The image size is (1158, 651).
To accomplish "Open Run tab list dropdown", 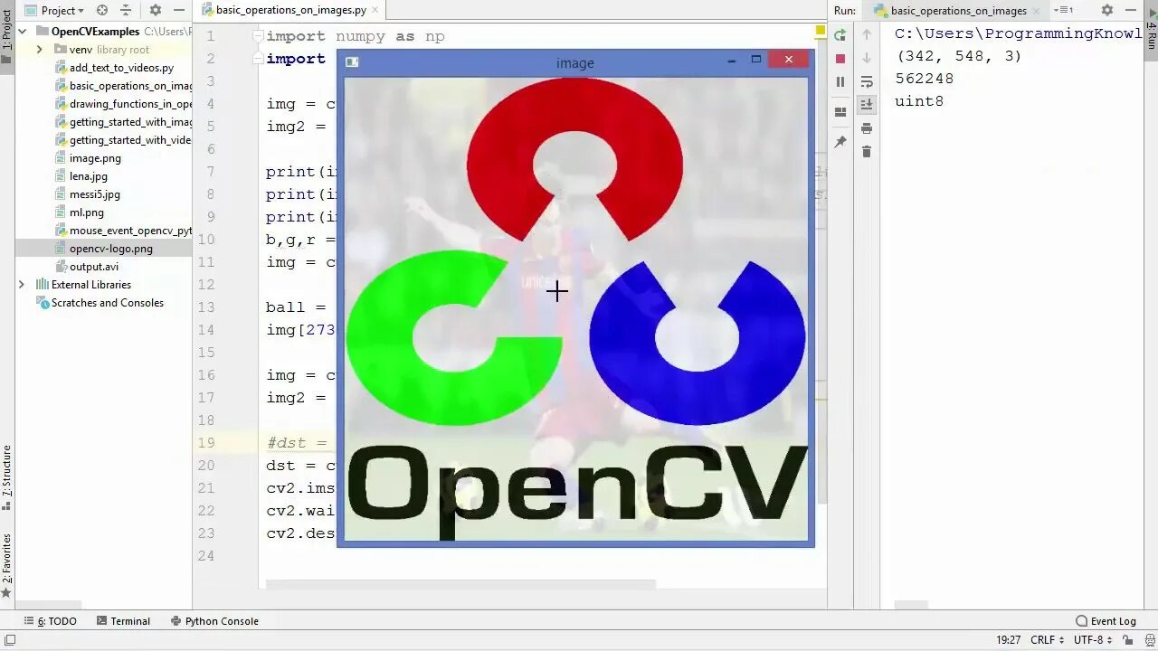I will 1063,10.
